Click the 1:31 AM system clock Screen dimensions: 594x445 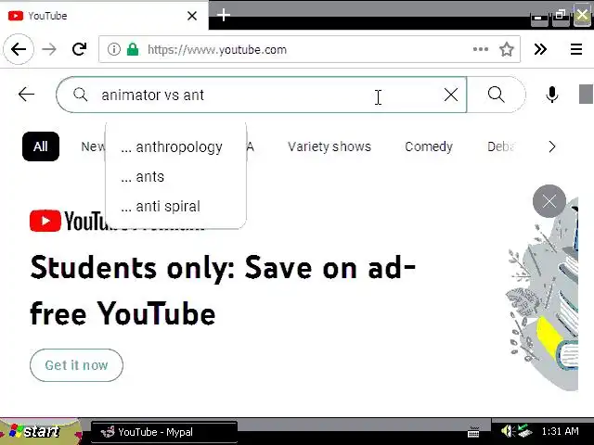[560, 431]
